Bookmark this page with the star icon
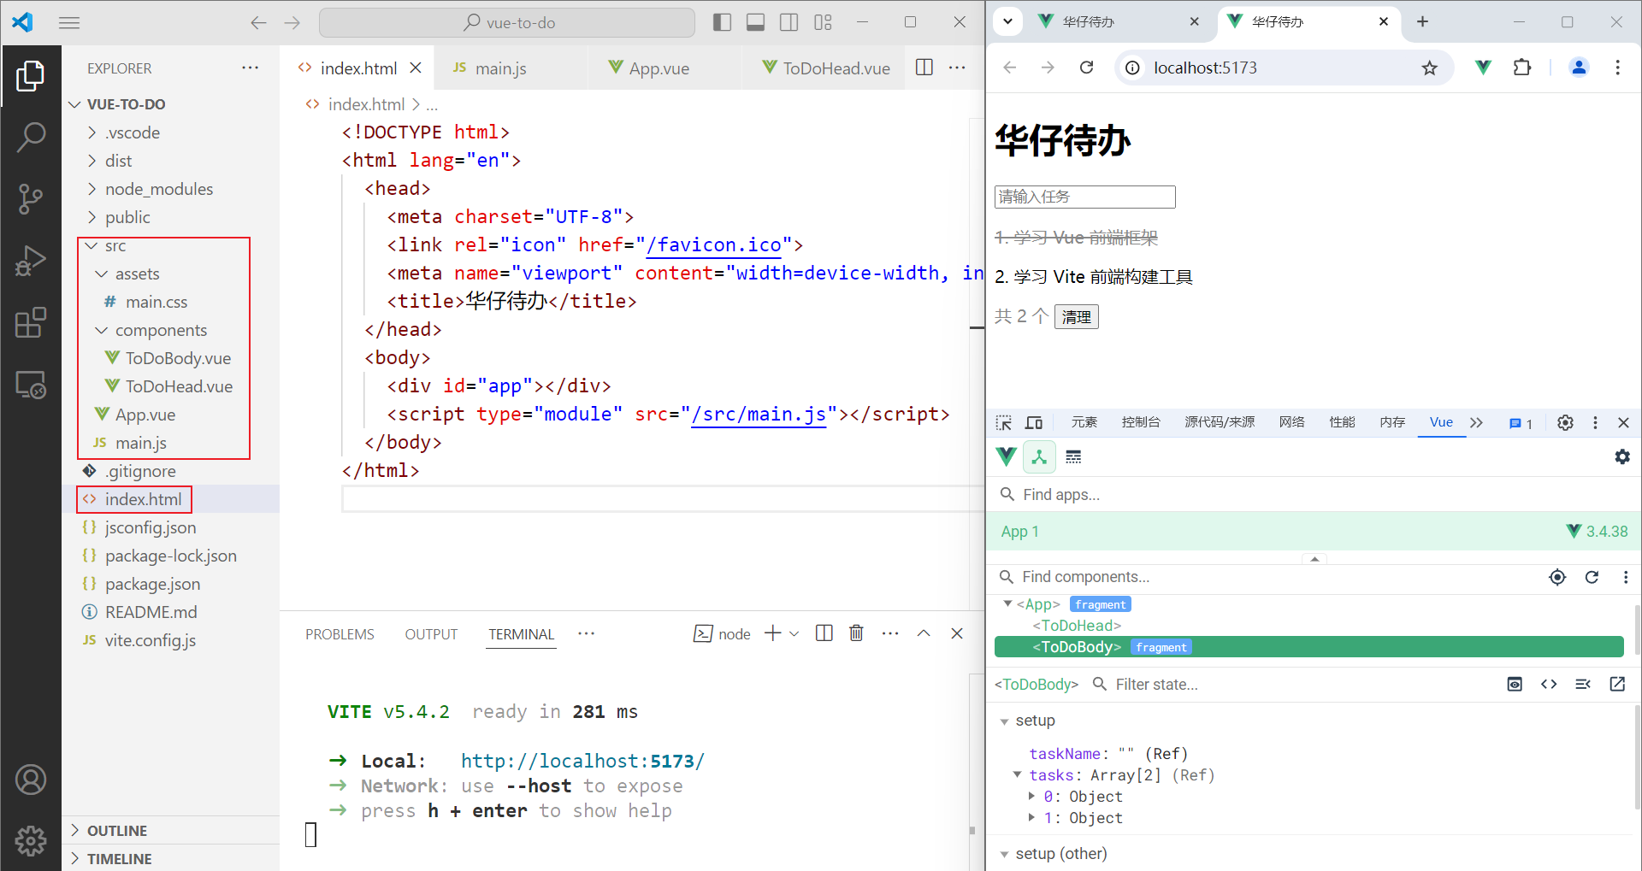Viewport: 1642px width, 871px height. (x=1429, y=68)
